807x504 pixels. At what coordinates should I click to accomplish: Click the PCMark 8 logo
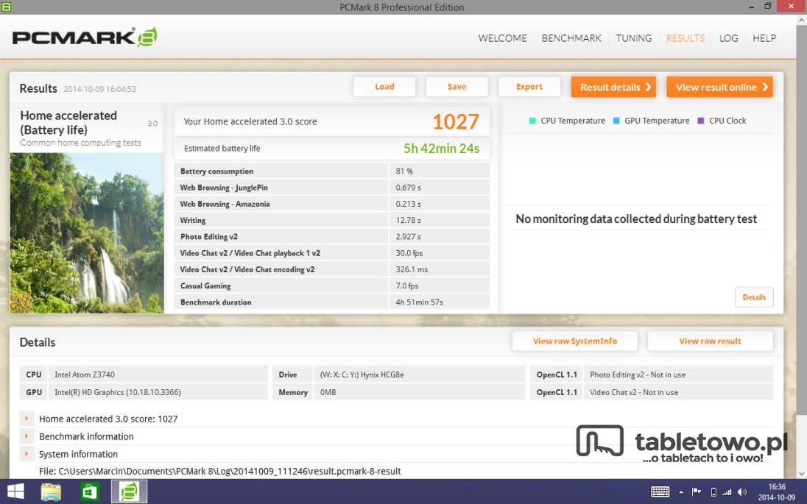click(x=85, y=37)
